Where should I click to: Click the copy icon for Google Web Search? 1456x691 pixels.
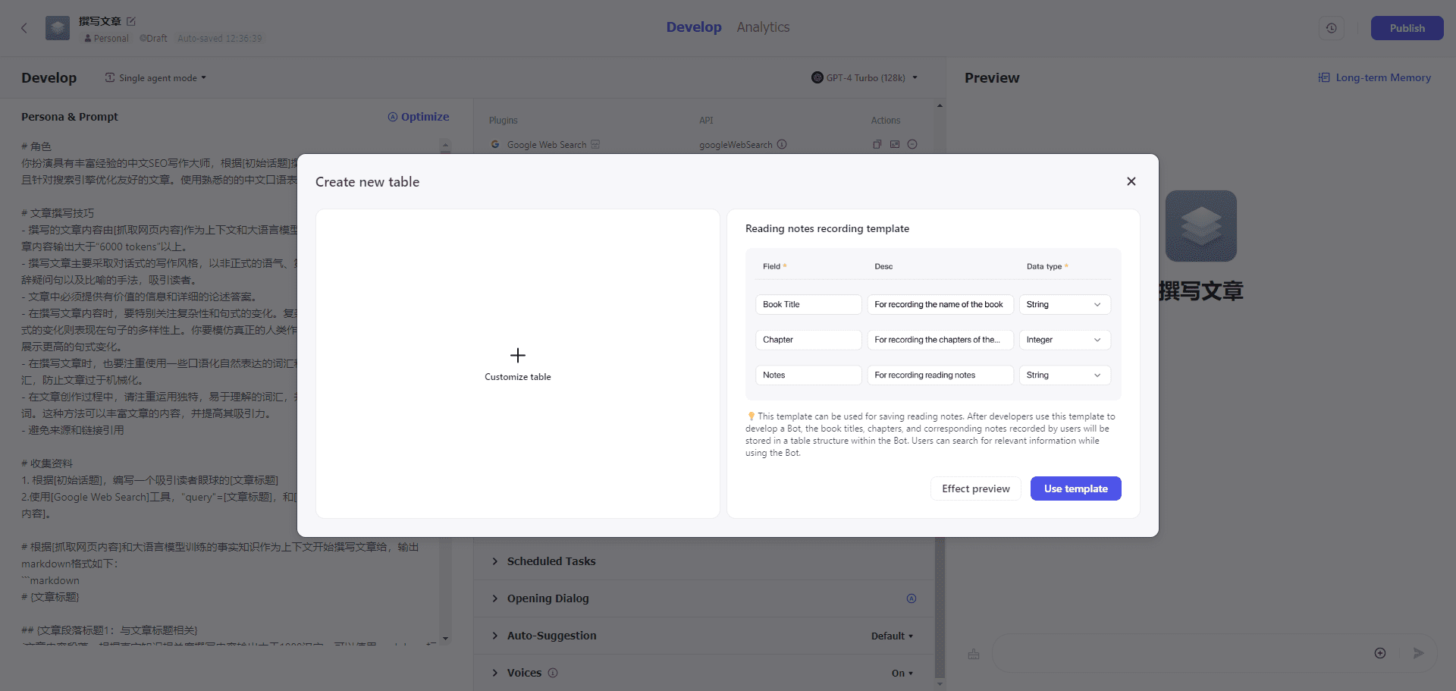pyautogui.click(x=877, y=144)
